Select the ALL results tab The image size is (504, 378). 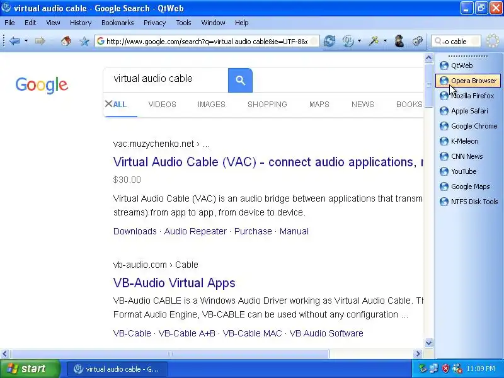[120, 105]
